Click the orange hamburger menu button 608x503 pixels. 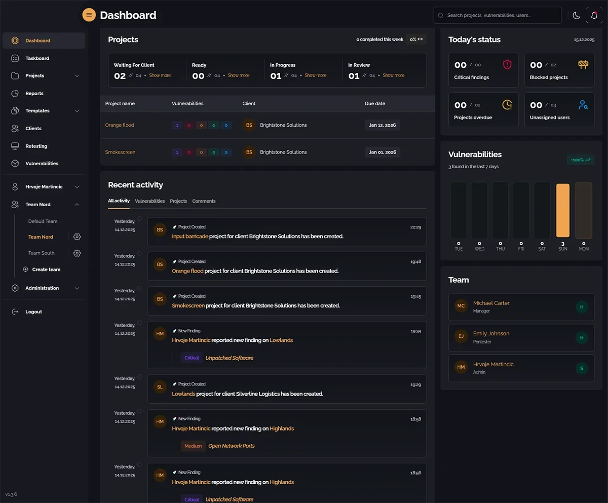point(89,15)
